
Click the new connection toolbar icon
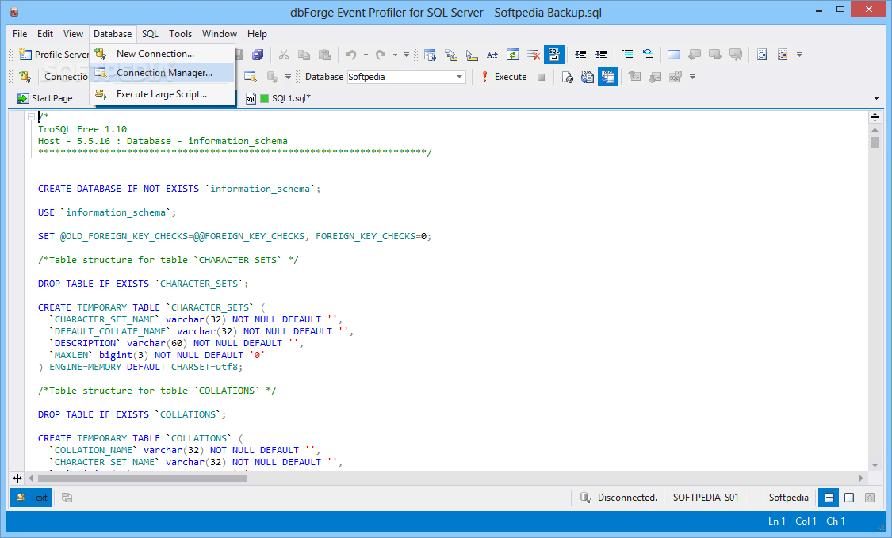tap(25, 76)
